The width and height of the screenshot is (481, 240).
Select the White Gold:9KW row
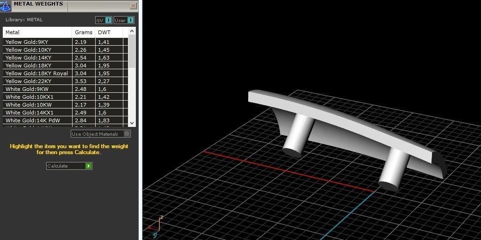tap(65, 89)
